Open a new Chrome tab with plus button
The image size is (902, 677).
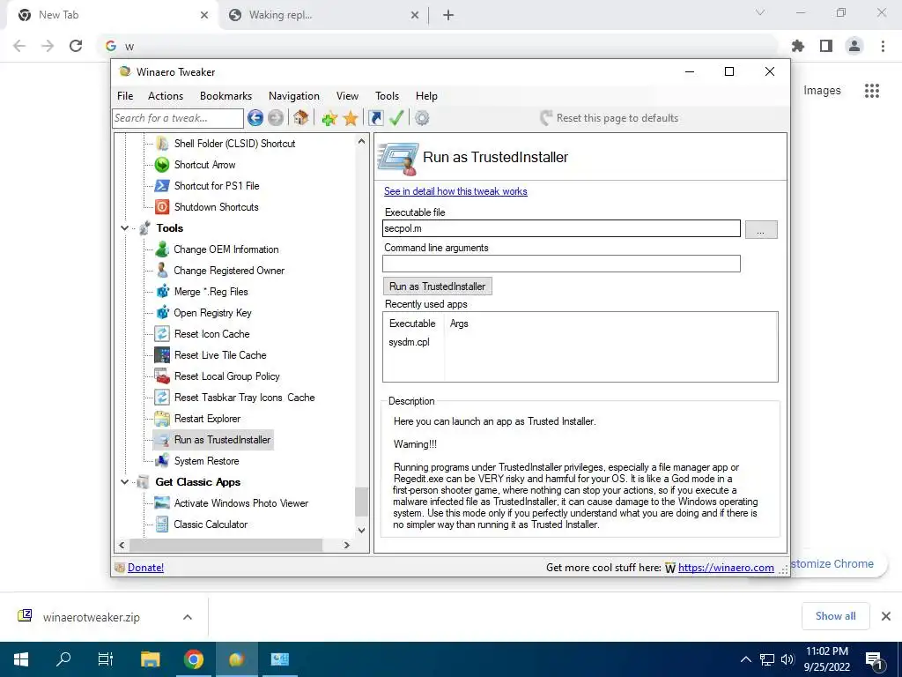[448, 15]
